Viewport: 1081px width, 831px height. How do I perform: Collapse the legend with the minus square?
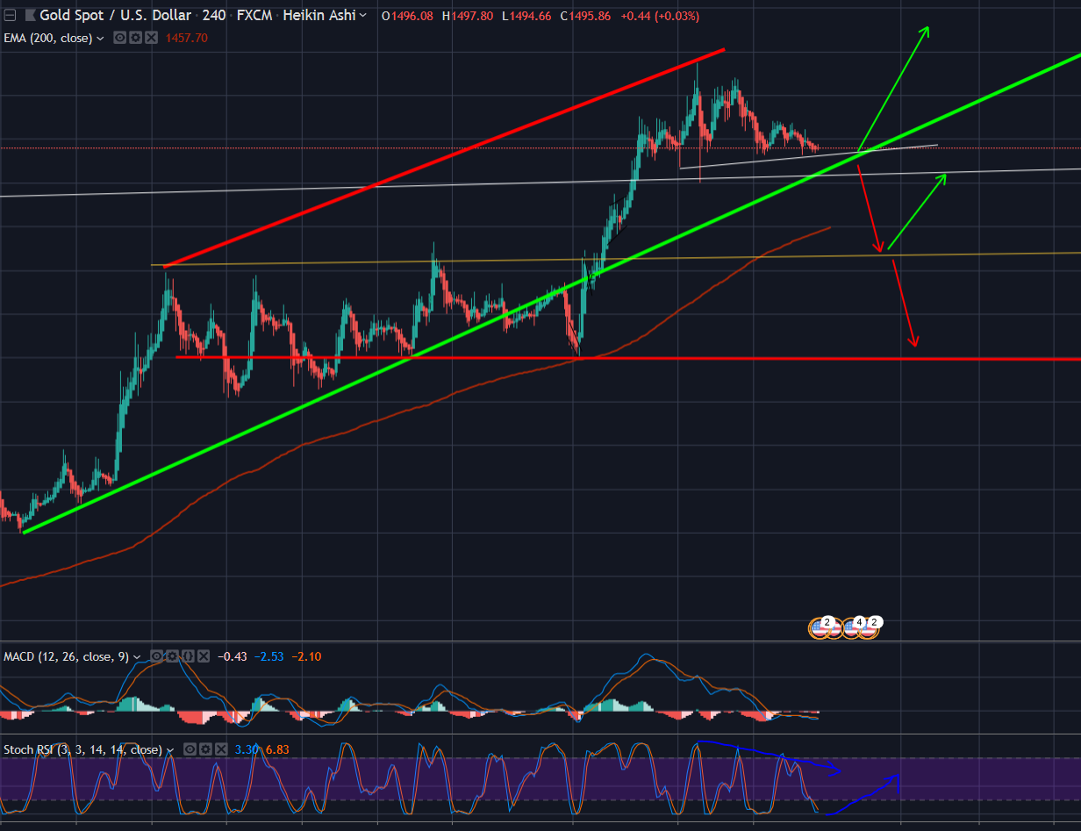tap(9, 14)
